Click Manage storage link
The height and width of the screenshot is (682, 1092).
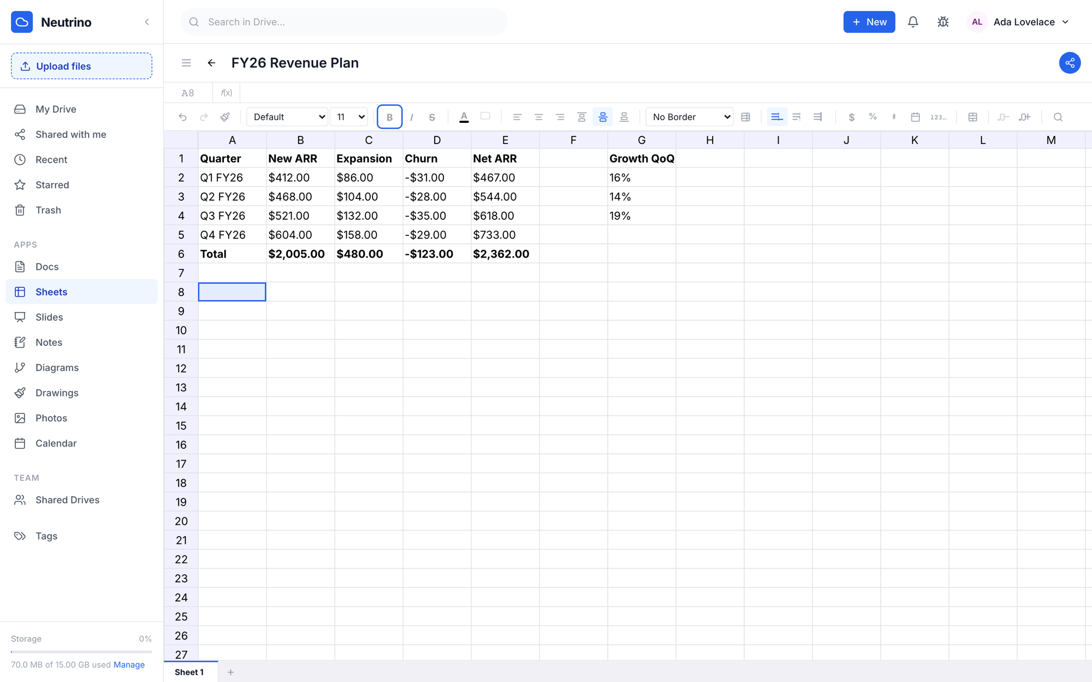[129, 665]
